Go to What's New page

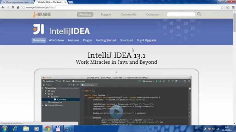56,40
